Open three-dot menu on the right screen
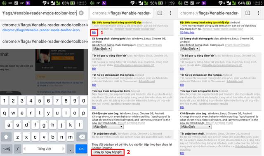 [259, 13]
